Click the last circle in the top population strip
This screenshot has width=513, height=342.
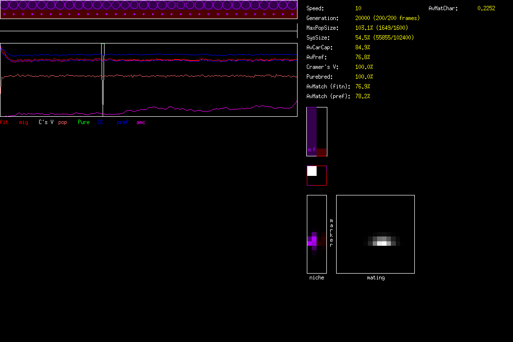[292, 5]
